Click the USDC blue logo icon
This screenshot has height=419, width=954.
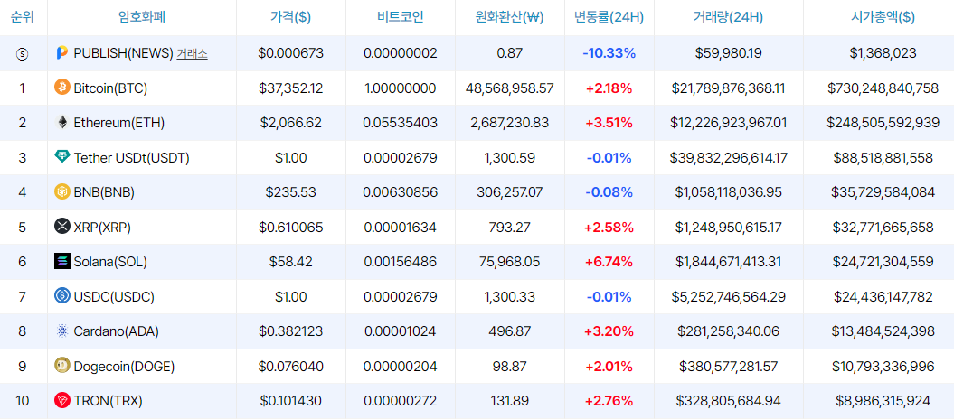[x=62, y=296]
